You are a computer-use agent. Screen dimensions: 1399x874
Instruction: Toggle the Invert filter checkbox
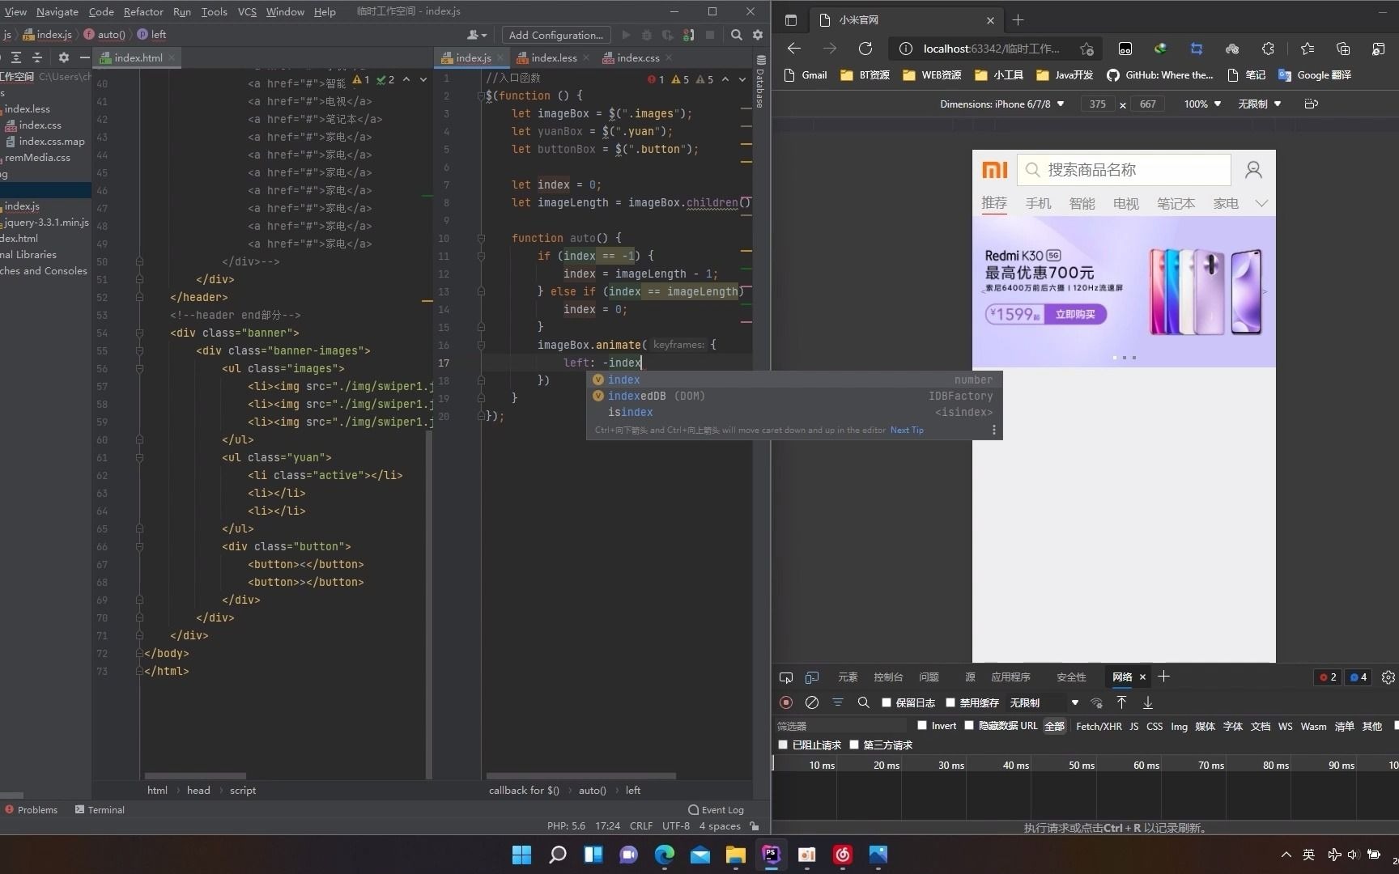(922, 725)
